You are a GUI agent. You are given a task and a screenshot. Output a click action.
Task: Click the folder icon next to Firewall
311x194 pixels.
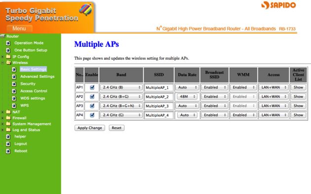tap(8, 118)
